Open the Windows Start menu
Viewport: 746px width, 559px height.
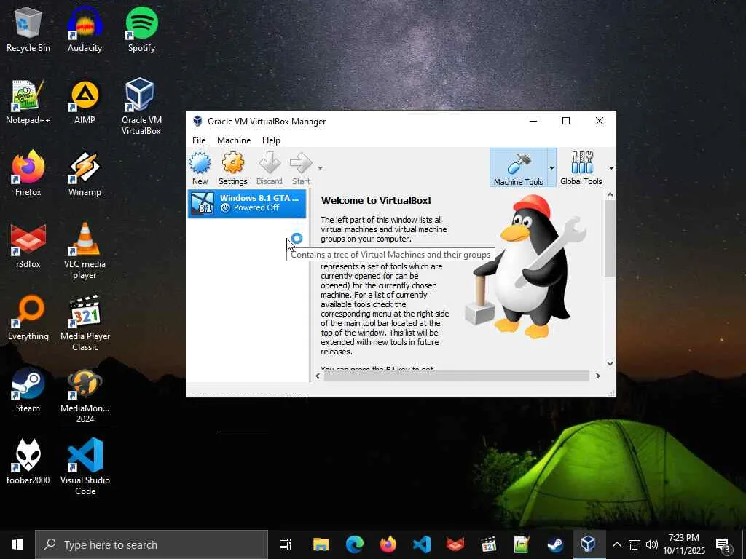click(17, 544)
